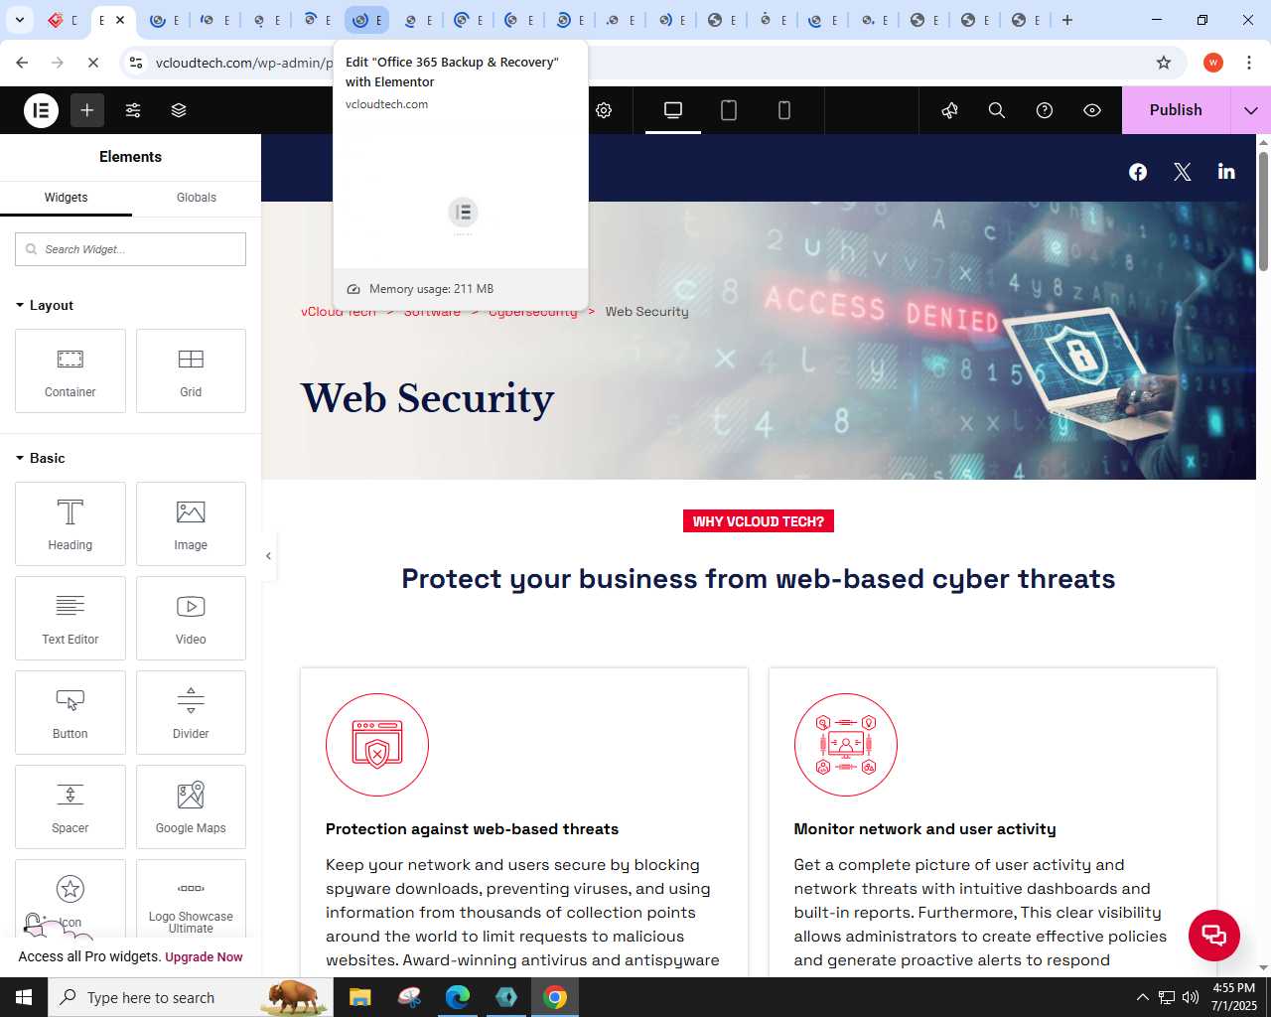Click the Elementor logo menu icon
The width and height of the screenshot is (1271, 1017).
tap(41, 110)
